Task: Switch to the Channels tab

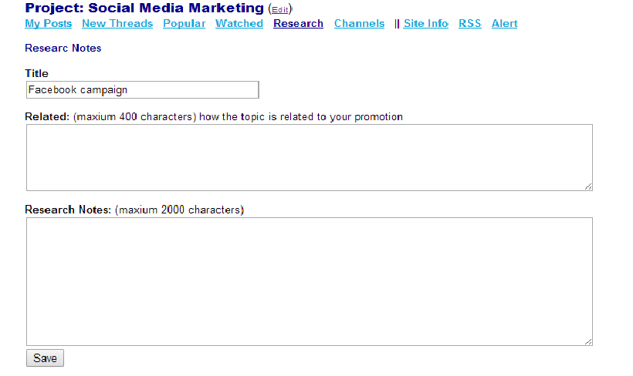Action: pyautogui.click(x=359, y=23)
